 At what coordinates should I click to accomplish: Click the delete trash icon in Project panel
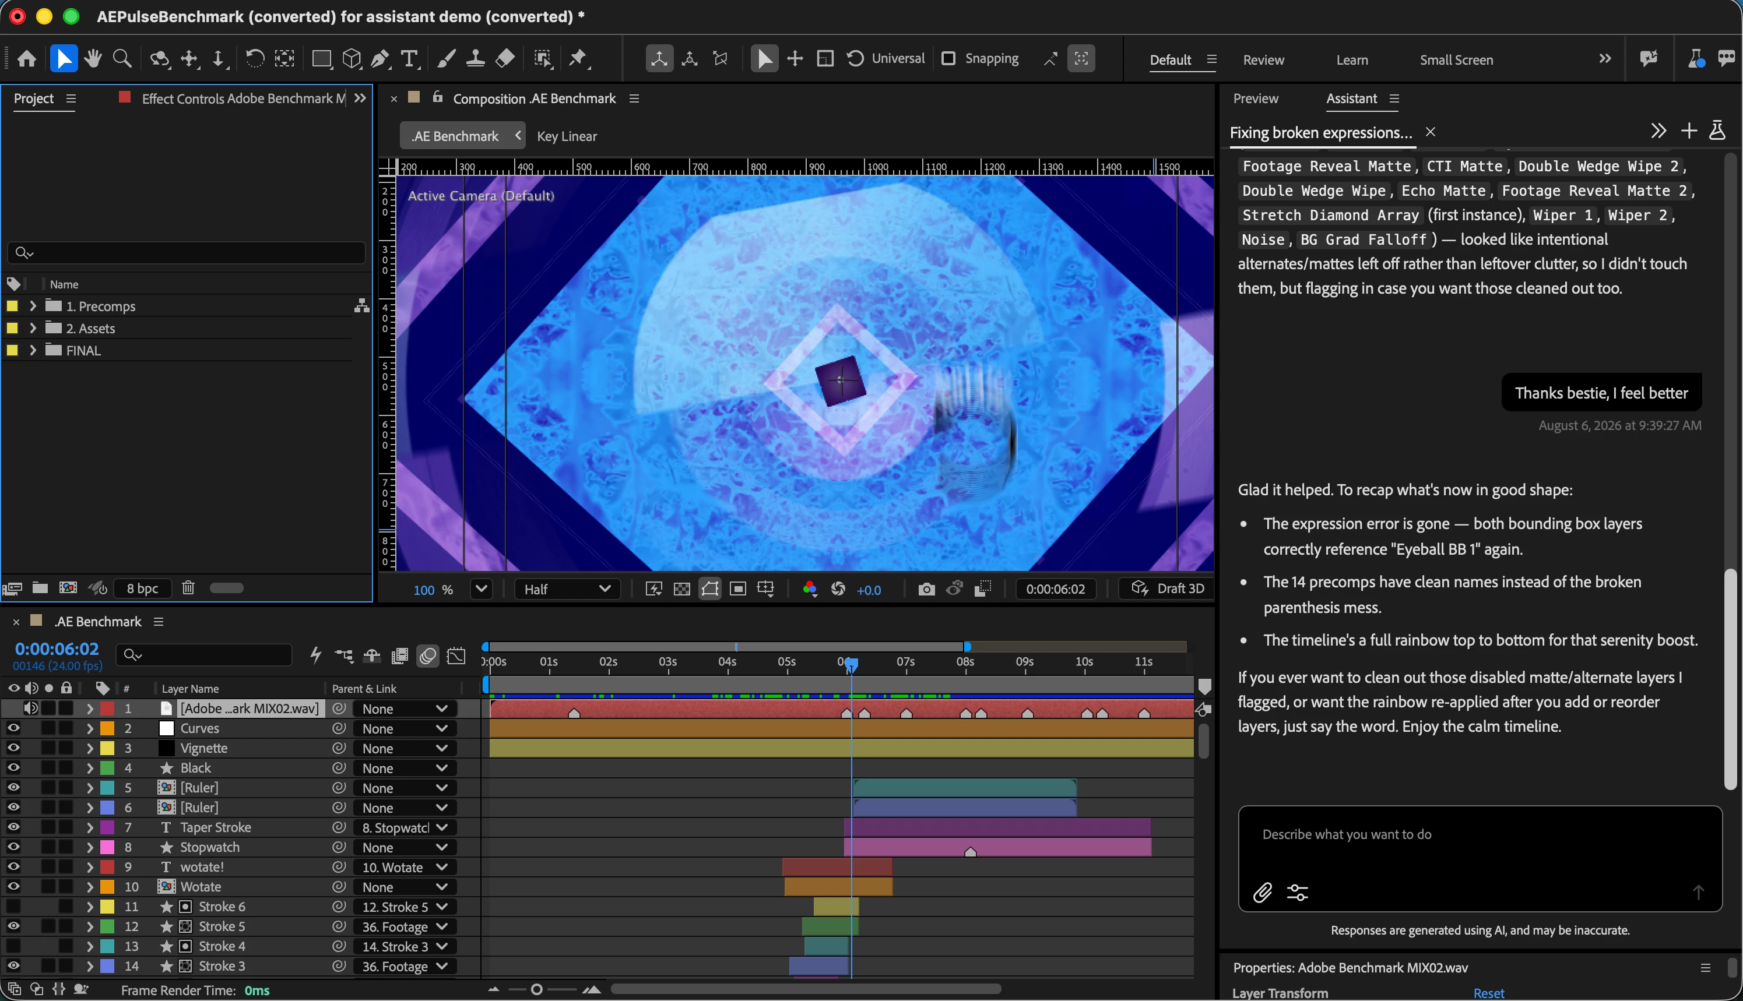click(x=188, y=588)
